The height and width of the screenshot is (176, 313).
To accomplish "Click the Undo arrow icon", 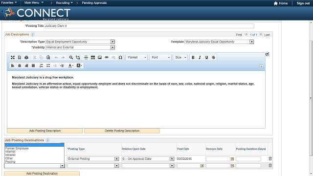I will (56, 58).
